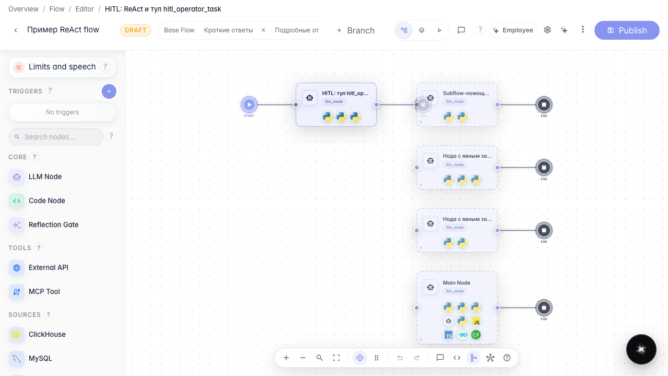Open comments from bottom toolbar speech bubble
This screenshot has width=668, height=376.
pyautogui.click(x=440, y=358)
